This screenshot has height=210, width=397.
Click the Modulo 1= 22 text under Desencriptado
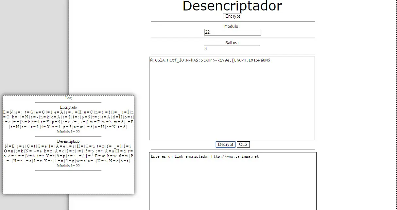point(68,166)
